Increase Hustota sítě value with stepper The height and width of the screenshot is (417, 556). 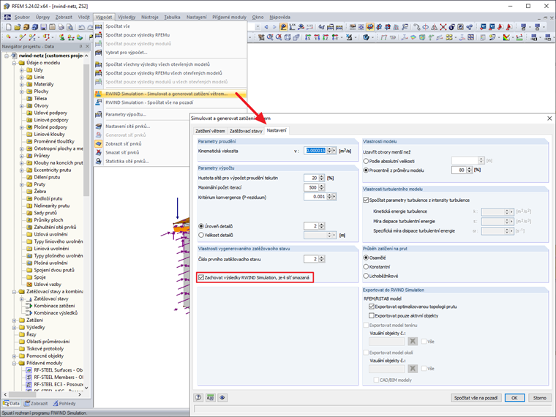322,176
